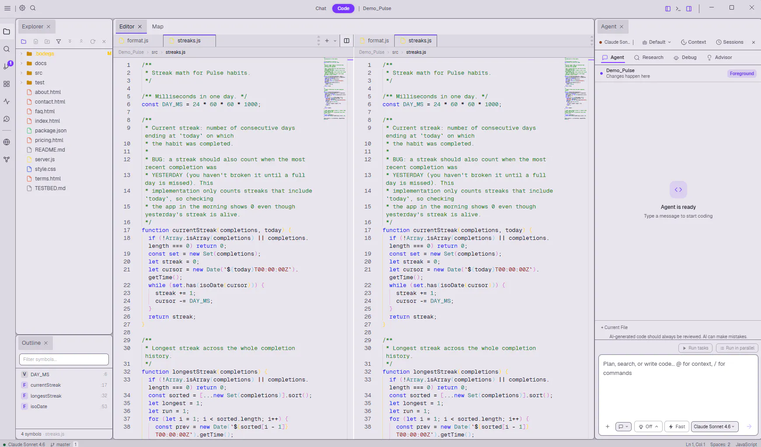The width and height of the screenshot is (761, 447).
Task: Open the format.js tab in the left editor
Action: click(138, 41)
